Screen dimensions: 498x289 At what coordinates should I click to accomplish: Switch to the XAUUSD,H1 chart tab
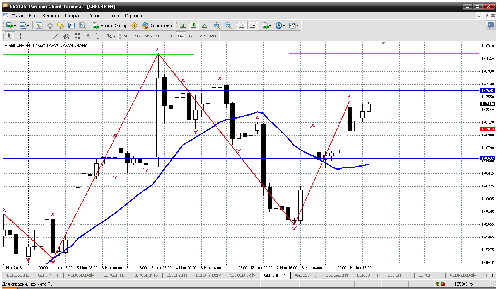coord(305,275)
